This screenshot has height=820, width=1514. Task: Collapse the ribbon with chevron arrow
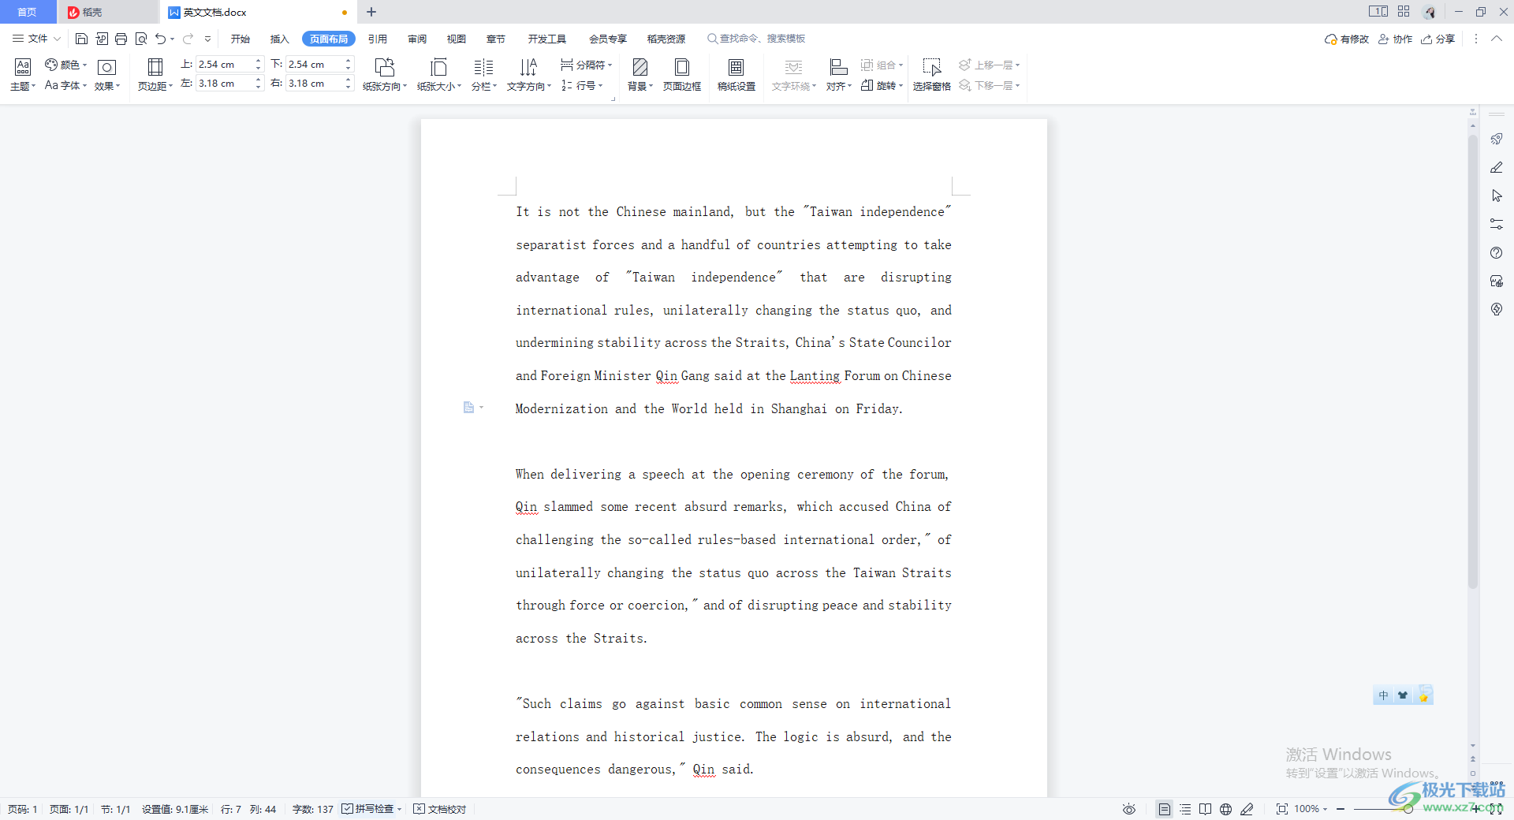[1496, 39]
